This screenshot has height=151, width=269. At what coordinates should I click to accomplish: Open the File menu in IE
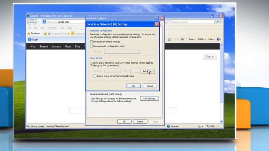(x=29, y=28)
